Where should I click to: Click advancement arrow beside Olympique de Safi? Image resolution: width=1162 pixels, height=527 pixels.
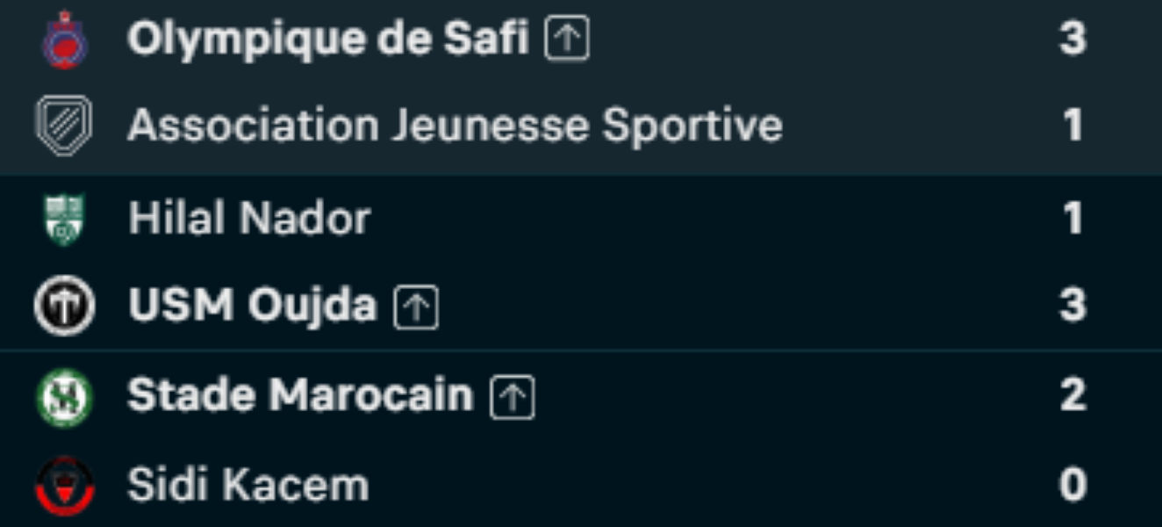click(x=567, y=40)
